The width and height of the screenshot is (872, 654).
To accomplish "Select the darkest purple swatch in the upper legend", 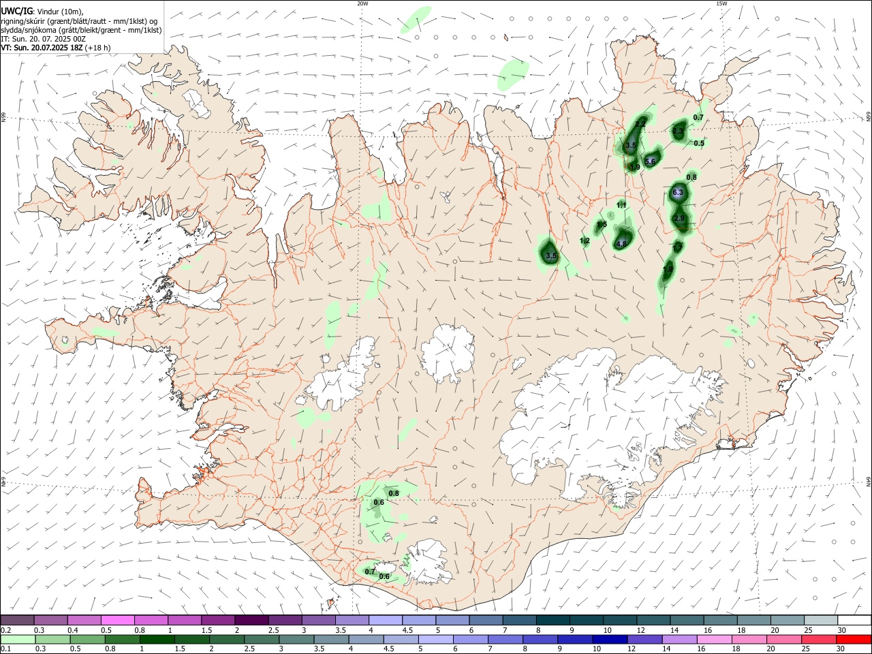I will 251,620.
